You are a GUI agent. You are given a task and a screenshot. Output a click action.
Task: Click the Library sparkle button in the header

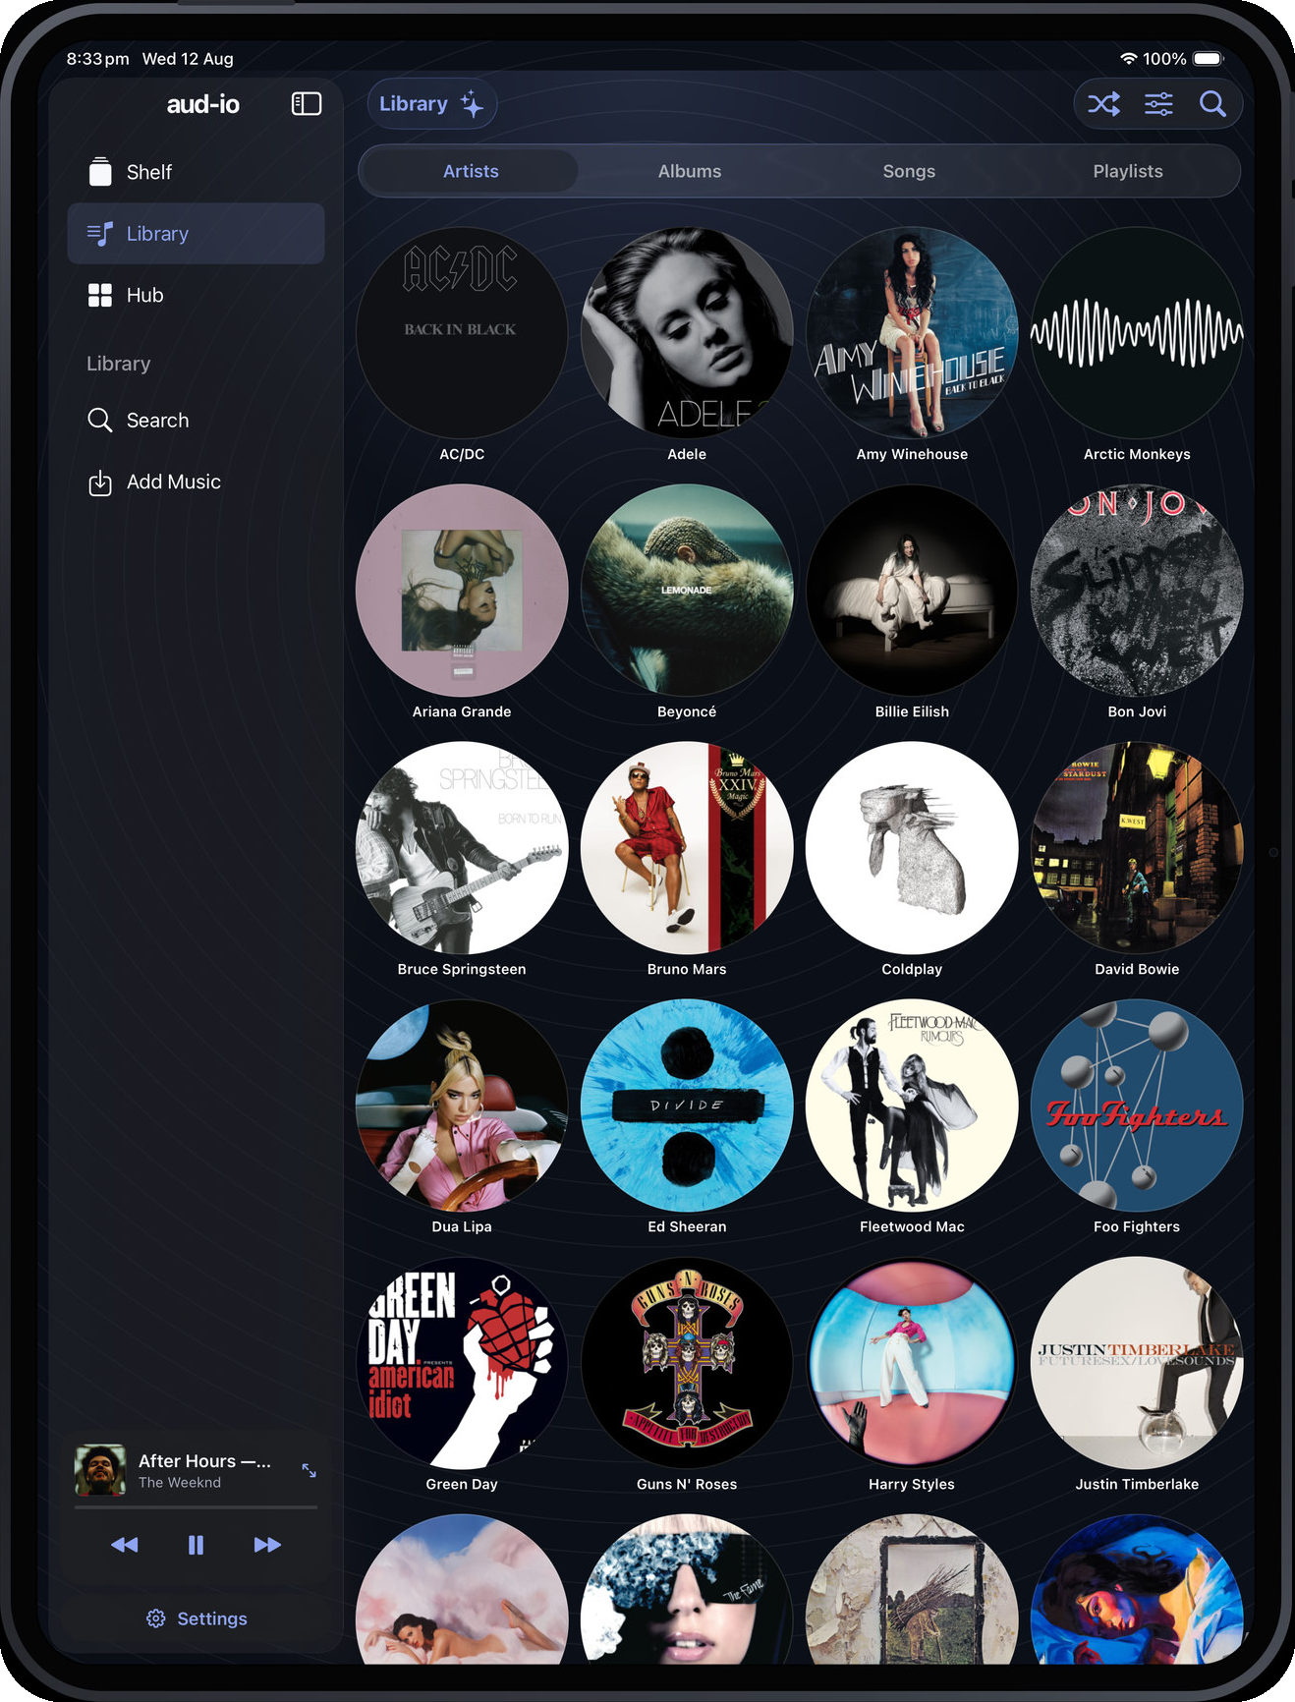(431, 104)
